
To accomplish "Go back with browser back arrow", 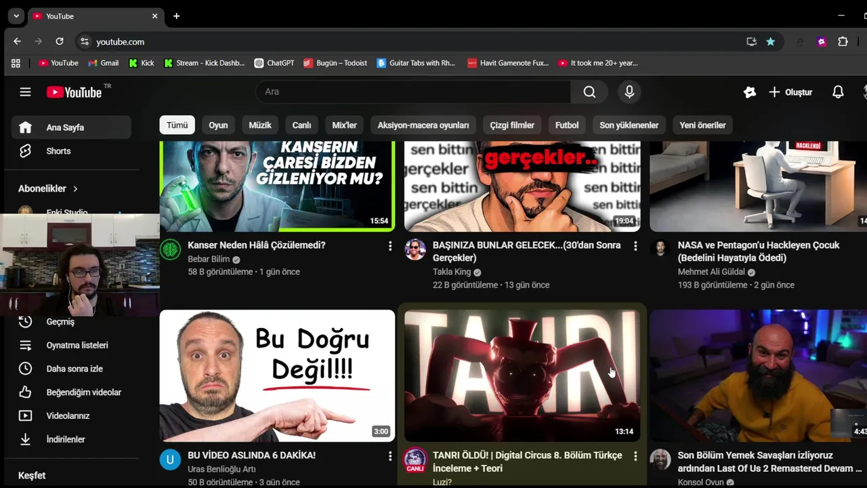I will pyautogui.click(x=17, y=41).
